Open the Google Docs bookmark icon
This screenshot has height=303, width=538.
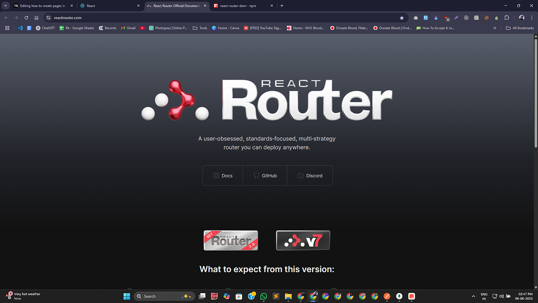pyautogui.click(x=29, y=28)
